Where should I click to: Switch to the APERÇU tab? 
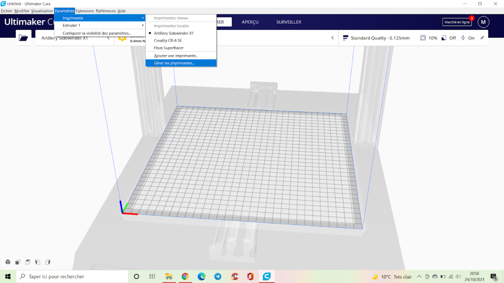tap(250, 22)
